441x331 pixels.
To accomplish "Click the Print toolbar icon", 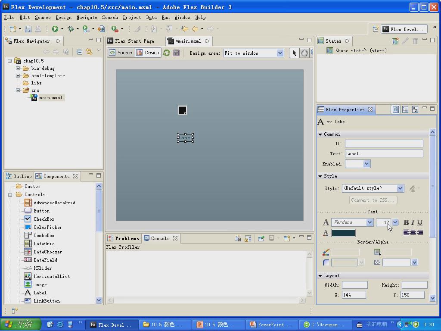I will click(38, 29).
